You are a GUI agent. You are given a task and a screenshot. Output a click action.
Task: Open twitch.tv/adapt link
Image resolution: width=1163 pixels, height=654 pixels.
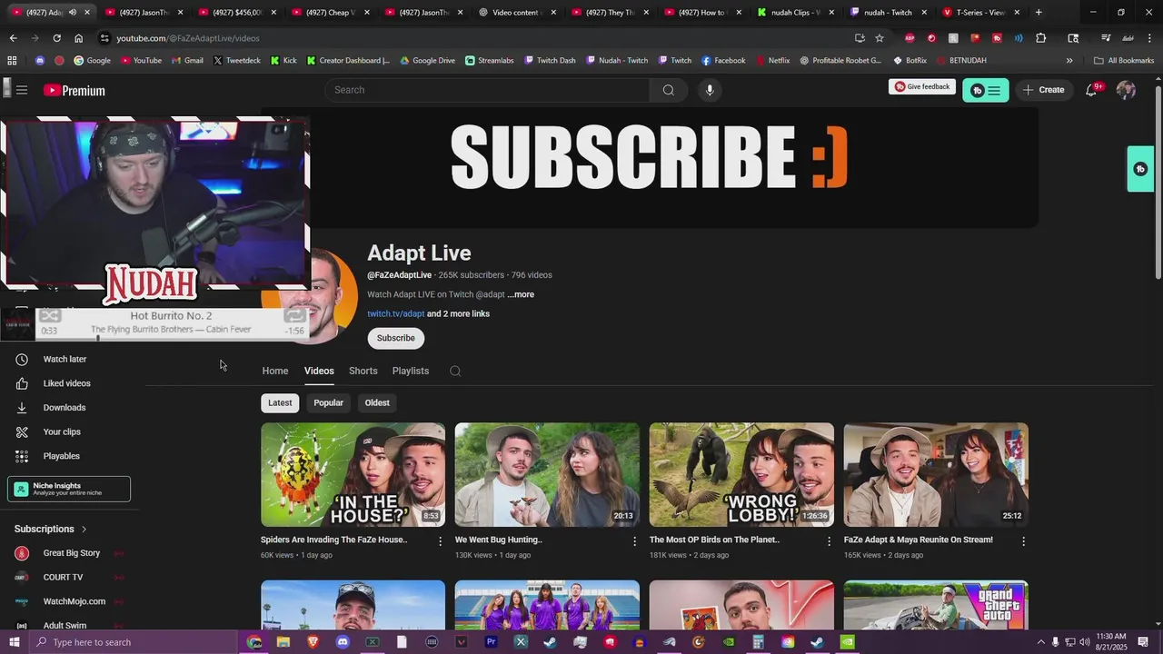click(395, 314)
